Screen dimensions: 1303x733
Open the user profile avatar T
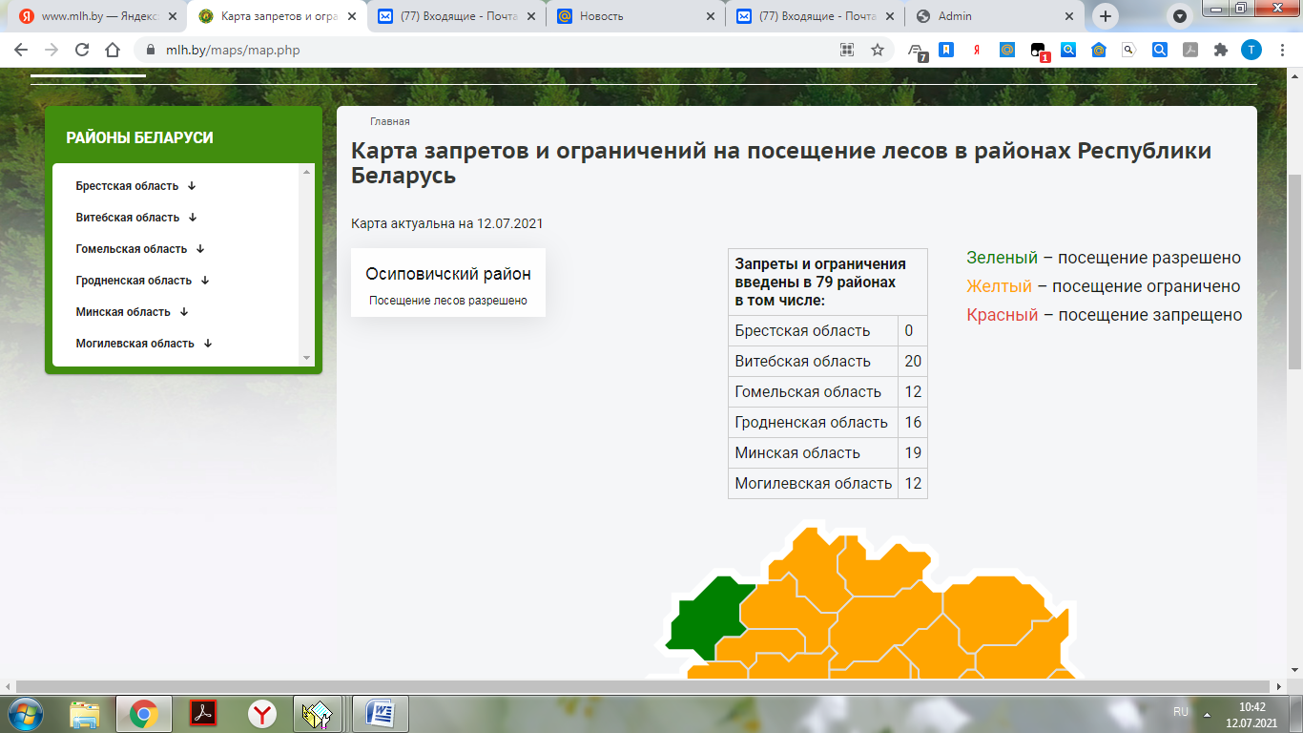coord(1251,51)
